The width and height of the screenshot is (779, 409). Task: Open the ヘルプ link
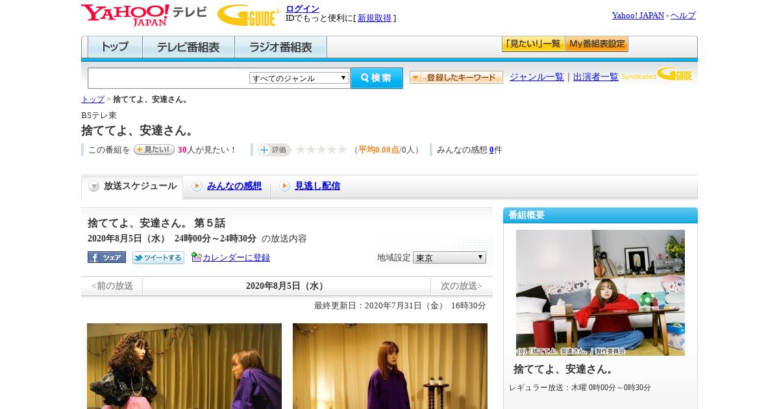pyautogui.click(x=683, y=15)
